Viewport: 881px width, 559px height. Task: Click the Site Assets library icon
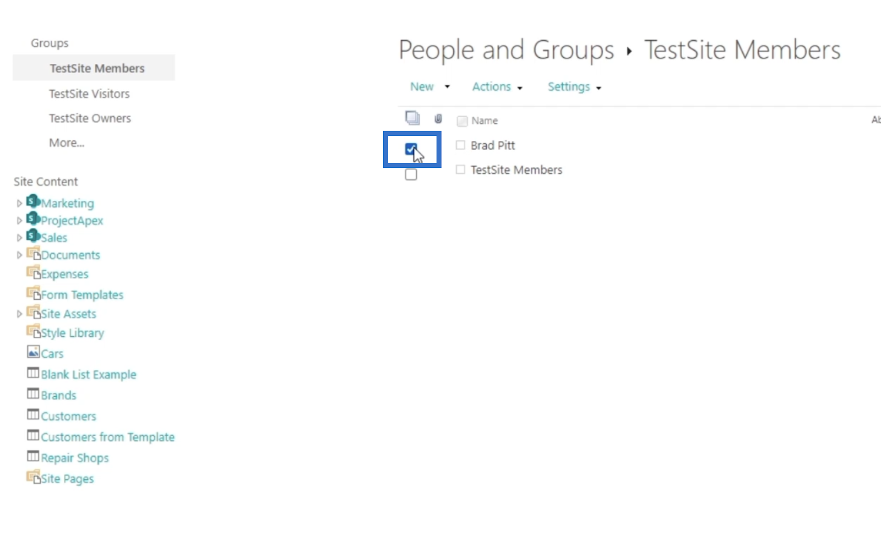click(x=34, y=313)
